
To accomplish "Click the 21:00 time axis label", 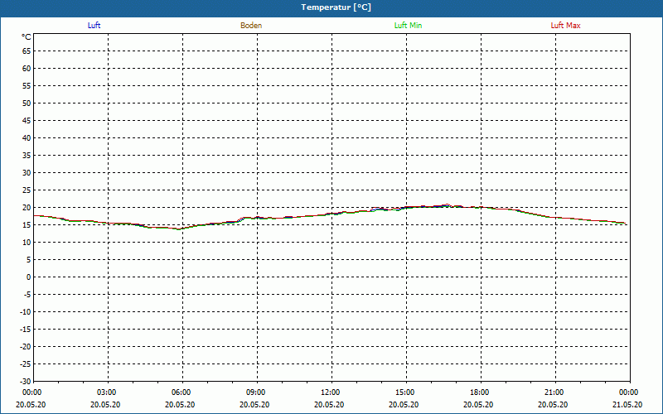I will click(554, 392).
